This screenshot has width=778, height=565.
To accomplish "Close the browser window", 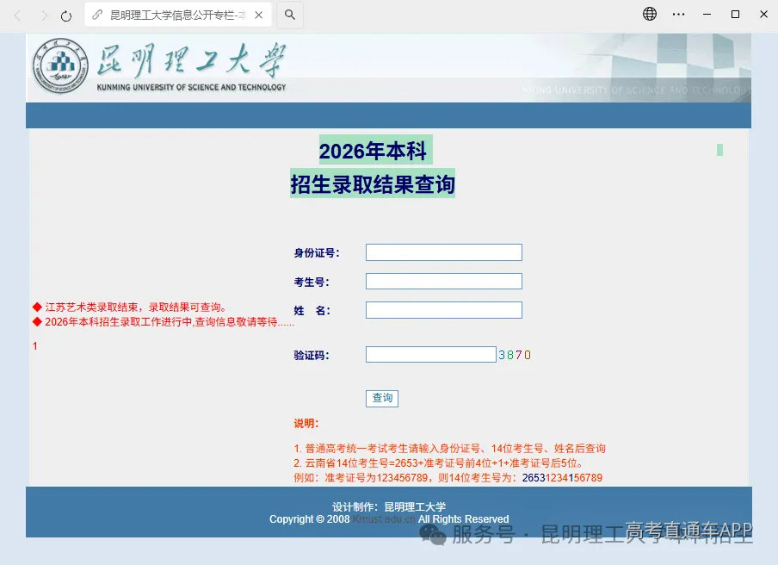I will click(763, 15).
